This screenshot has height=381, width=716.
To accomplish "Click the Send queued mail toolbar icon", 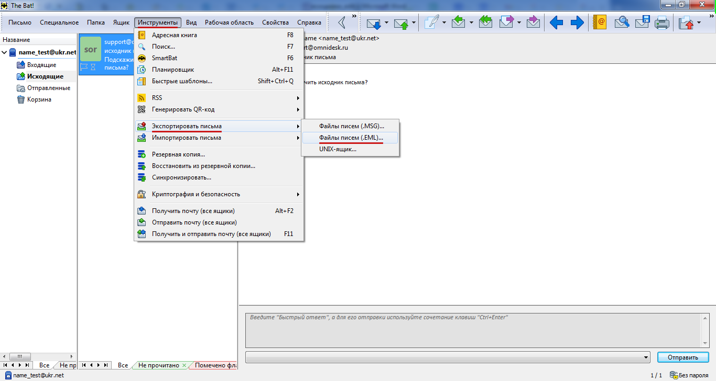I will tap(402, 23).
